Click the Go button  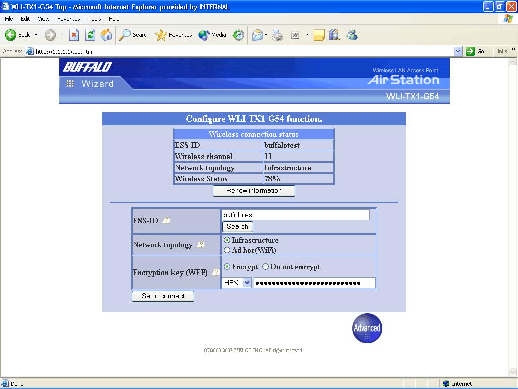(x=476, y=51)
